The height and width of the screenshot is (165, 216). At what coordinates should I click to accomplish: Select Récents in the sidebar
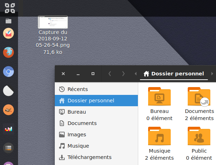click(x=77, y=89)
